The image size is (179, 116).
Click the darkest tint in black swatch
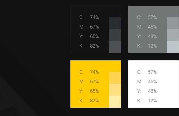[115, 23]
